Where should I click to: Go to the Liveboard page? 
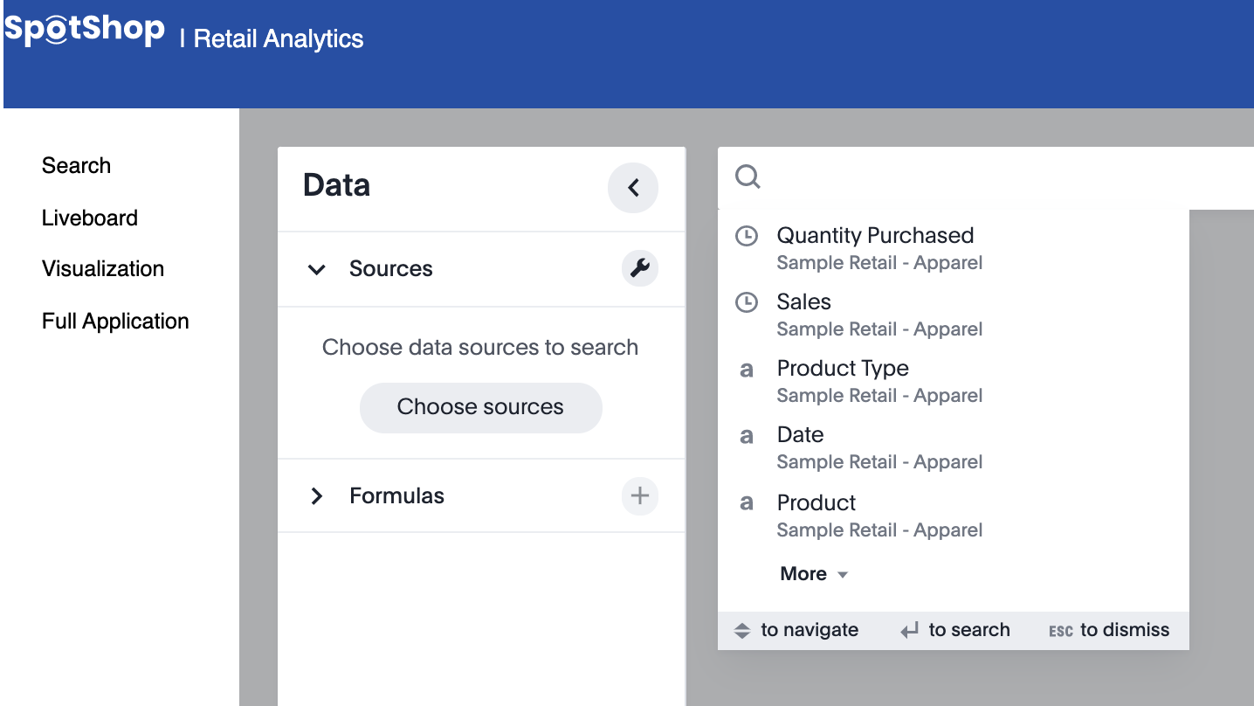(90, 218)
